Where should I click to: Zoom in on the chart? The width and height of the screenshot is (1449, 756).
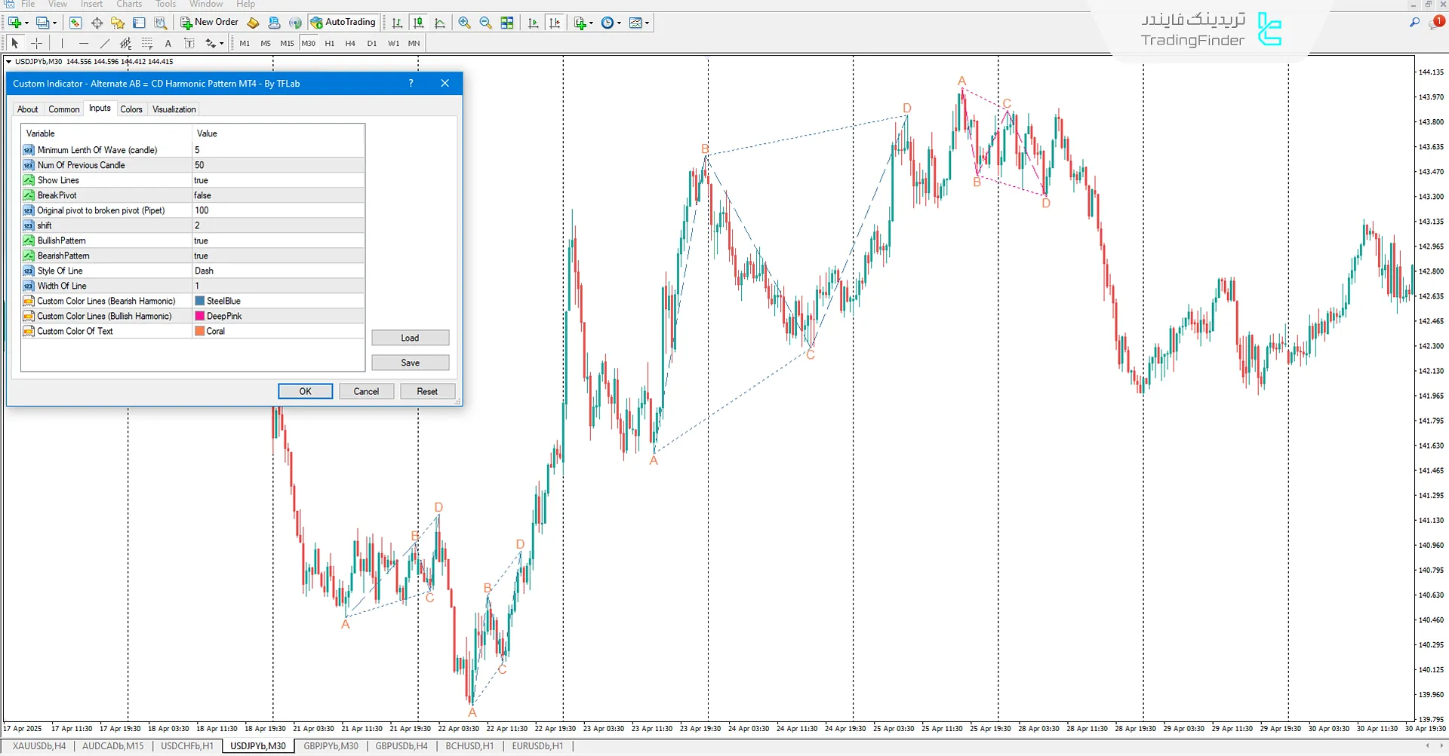pyautogui.click(x=464, y=23)
